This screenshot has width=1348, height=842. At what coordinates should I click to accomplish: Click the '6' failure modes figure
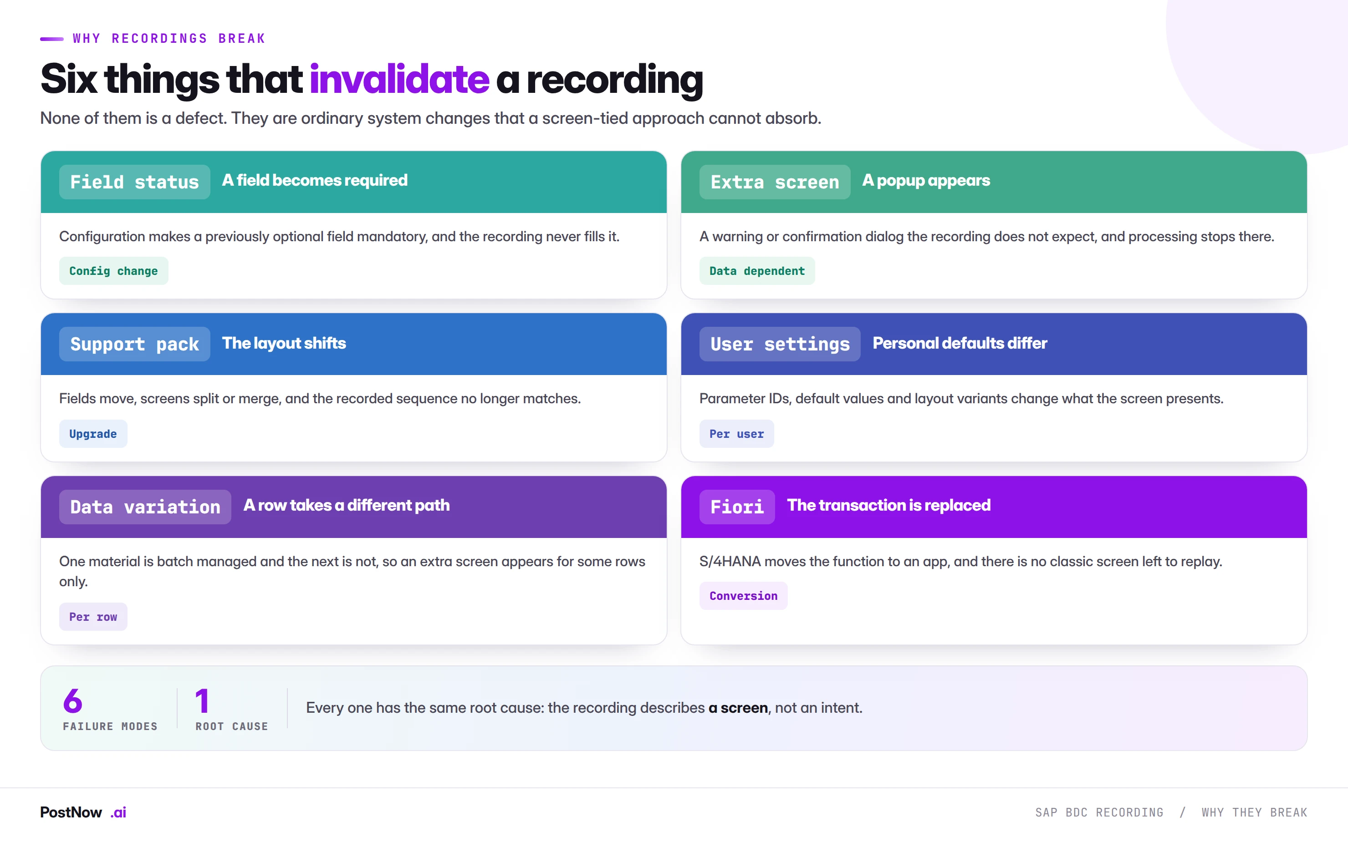(x=73, y=701)
